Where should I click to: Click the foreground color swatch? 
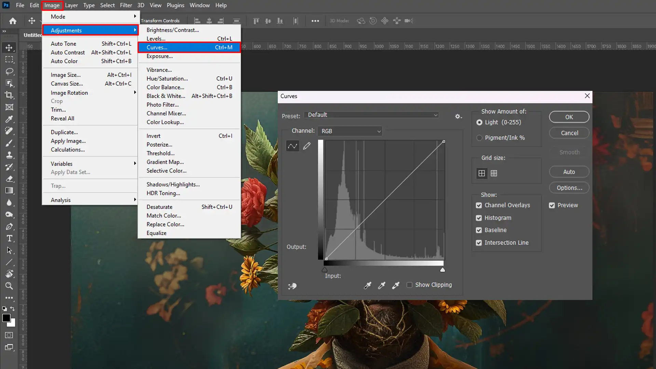[x=6, y=318]
